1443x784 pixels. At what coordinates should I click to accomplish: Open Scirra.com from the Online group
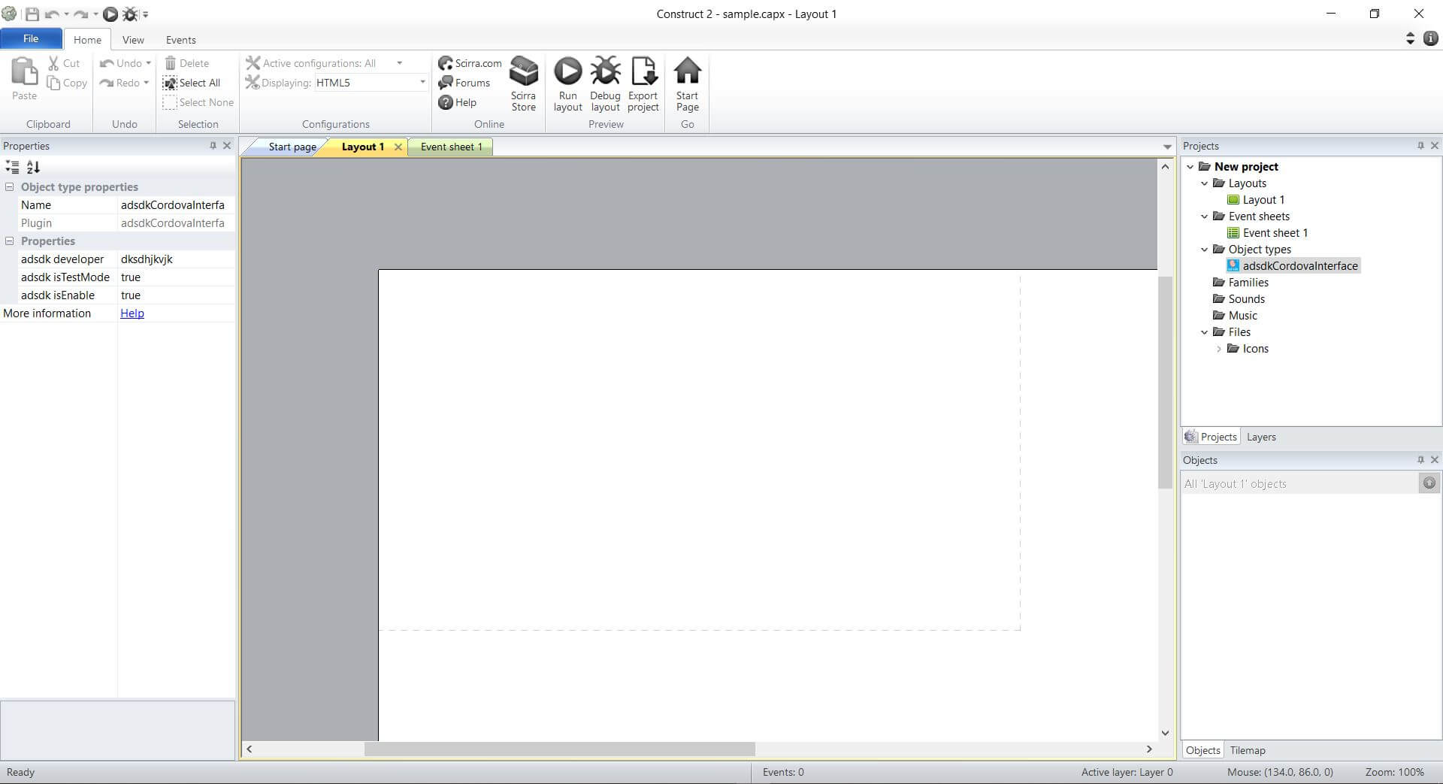pyautogui.click(x=470, y=63)
